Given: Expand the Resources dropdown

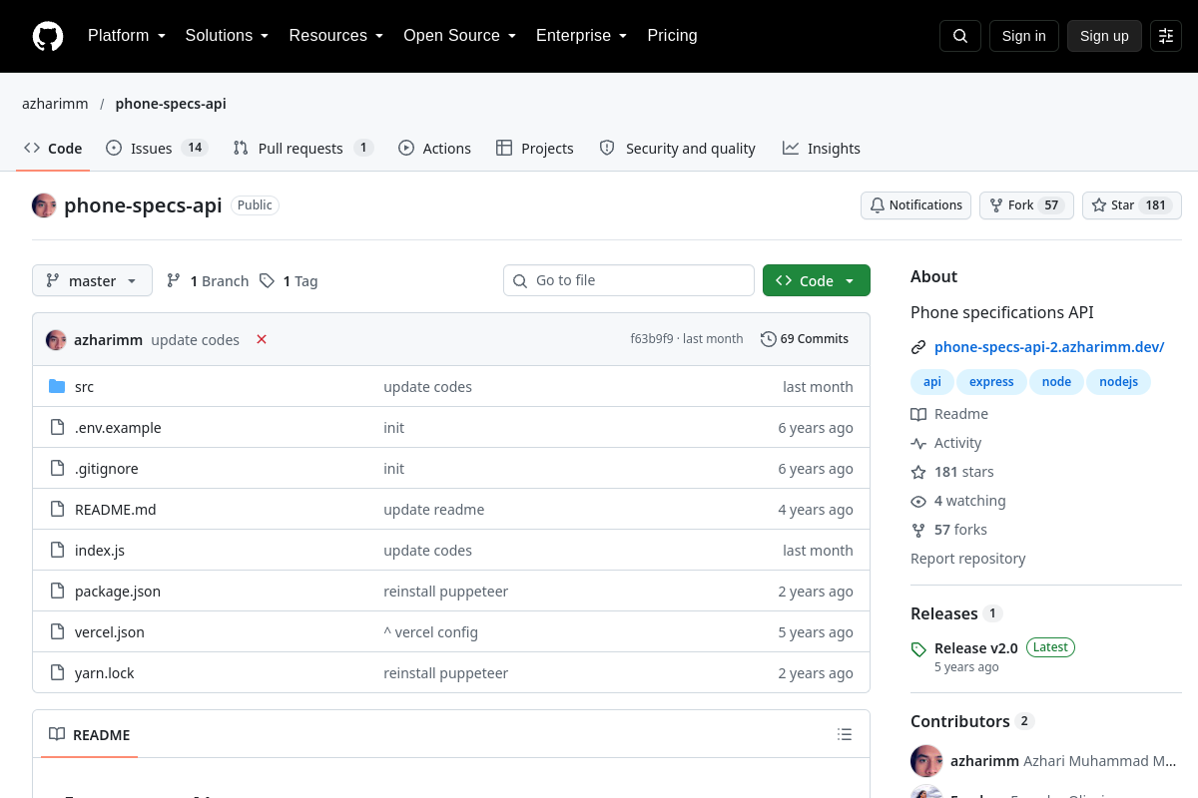Looking at the screenshot, I should click(x=336, y=36).
